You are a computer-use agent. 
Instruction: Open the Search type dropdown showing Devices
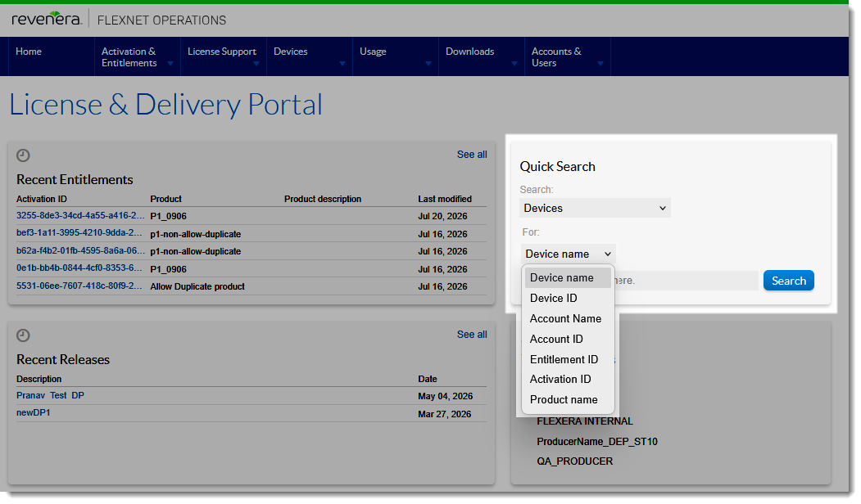[x=596, y=209]
